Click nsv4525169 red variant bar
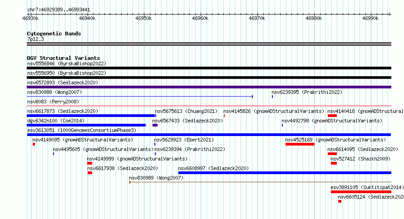The width and height of the screenshot is (404, 219). click(300, 144)
